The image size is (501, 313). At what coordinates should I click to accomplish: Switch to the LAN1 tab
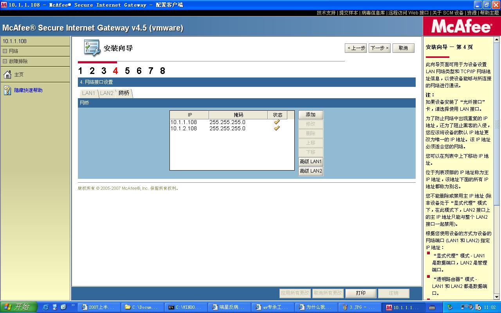coord(88,93)
